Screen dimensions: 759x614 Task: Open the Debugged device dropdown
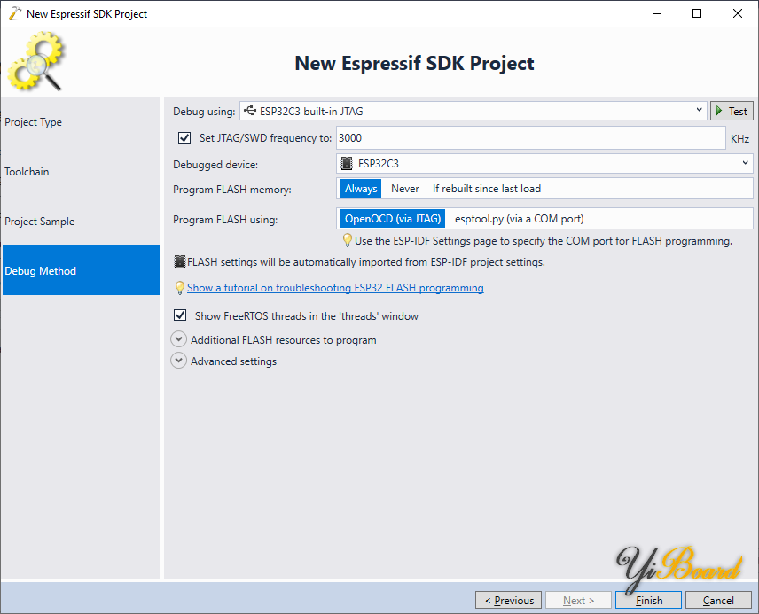coord(544,164)
